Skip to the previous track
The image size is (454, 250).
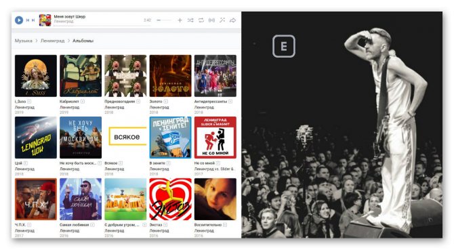tap(28, 20)
